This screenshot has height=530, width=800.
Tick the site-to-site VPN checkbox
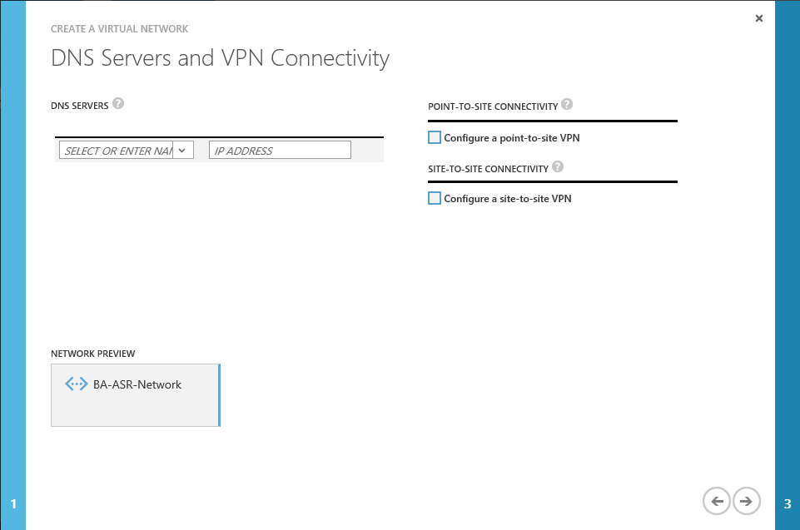click(434, 198)
